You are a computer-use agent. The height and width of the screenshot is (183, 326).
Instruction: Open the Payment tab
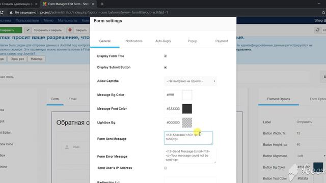[x=222, y=41]
